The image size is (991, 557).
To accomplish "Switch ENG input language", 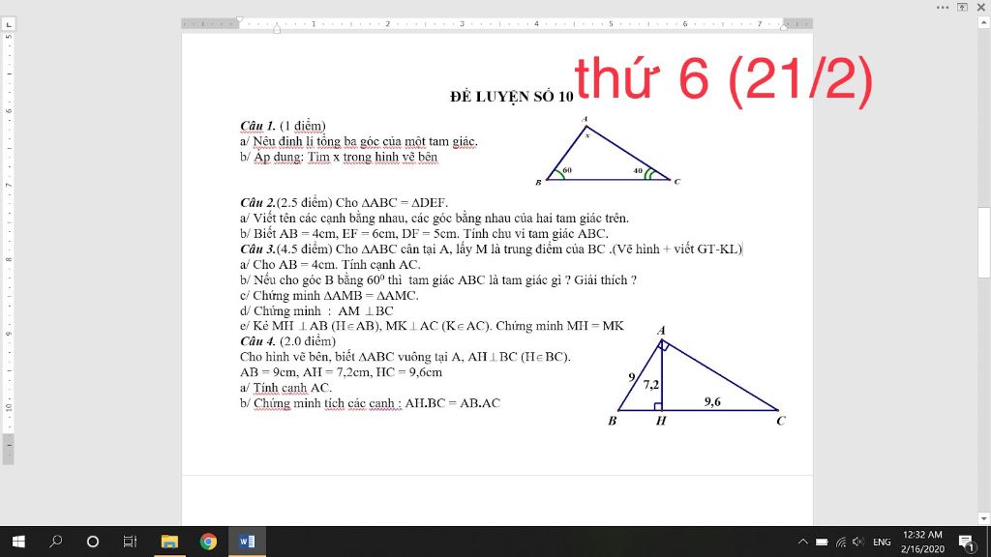I will tap(882, 542).
